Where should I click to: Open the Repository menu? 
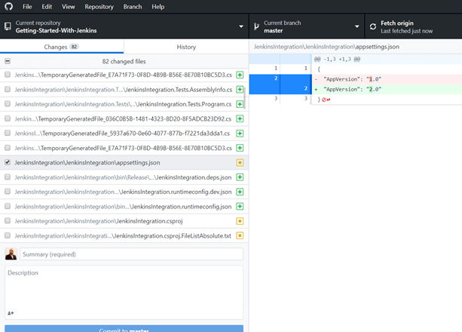pos(99,7)
